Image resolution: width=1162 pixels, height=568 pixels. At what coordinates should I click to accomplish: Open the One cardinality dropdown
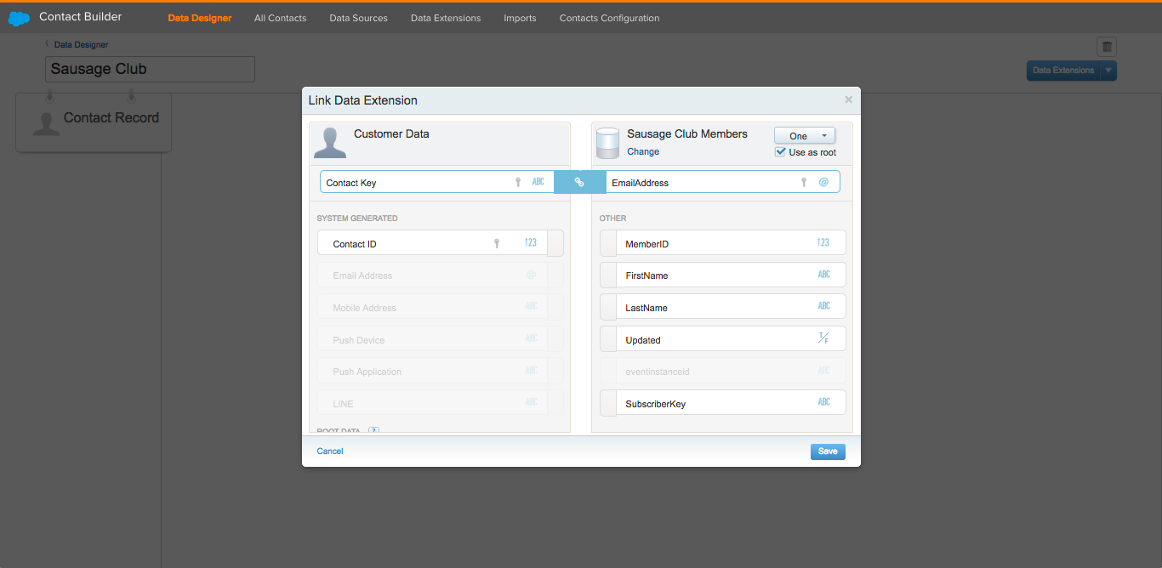[805, 136]
